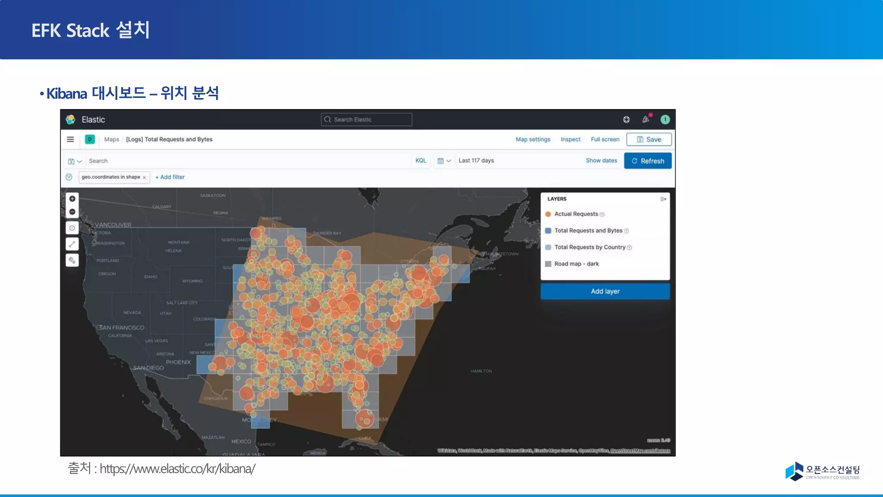Zoom in on the map
The image size is (883, 497).
click(x=72, y=199)
